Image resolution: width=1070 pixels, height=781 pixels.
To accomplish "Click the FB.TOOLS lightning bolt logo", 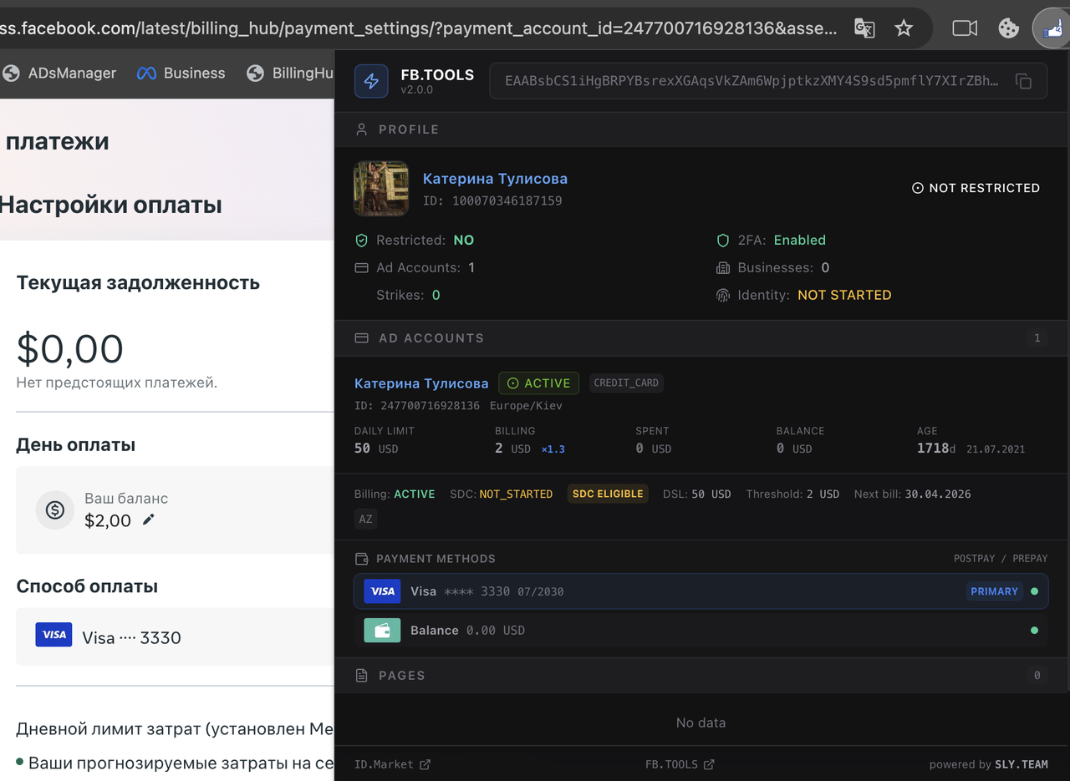I will click(371, 81).
